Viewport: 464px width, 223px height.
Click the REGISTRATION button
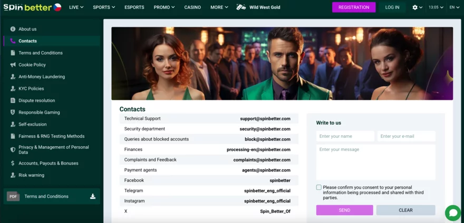354,7
